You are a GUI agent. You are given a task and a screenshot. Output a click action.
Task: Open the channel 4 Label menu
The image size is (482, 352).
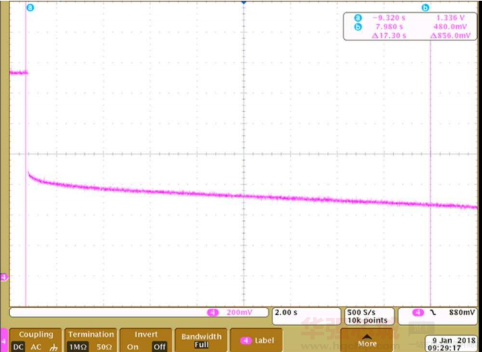click(256, 340)
